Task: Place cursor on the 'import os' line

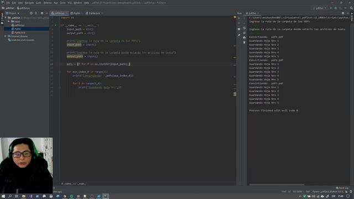Action: click(x=67, y=18)
